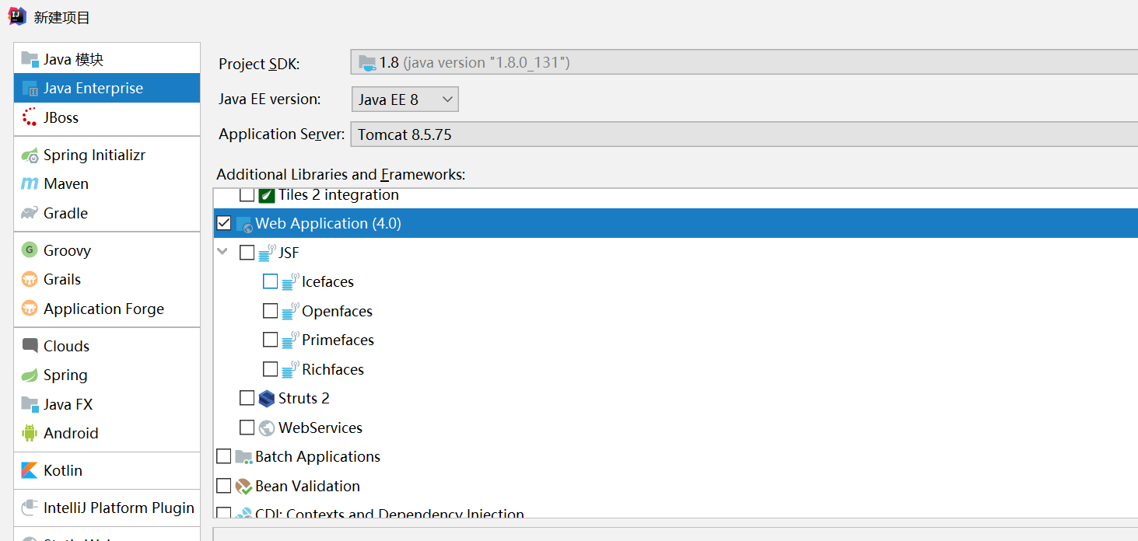Viewport: 1138px width, 541px height.
Task: Select Kotlin project type
Action: pyautogui.click(x=107, y=470)
